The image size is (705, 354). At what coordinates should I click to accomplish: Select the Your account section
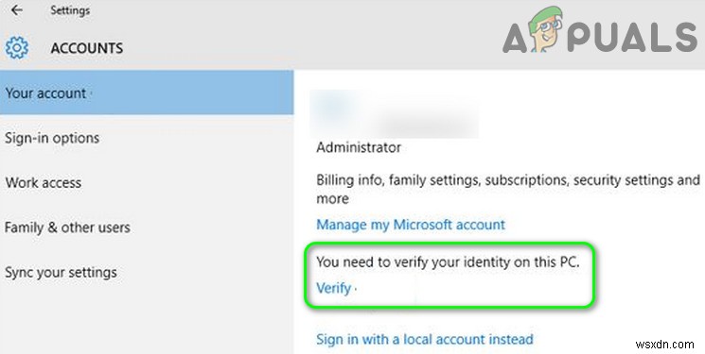point(147,93)
